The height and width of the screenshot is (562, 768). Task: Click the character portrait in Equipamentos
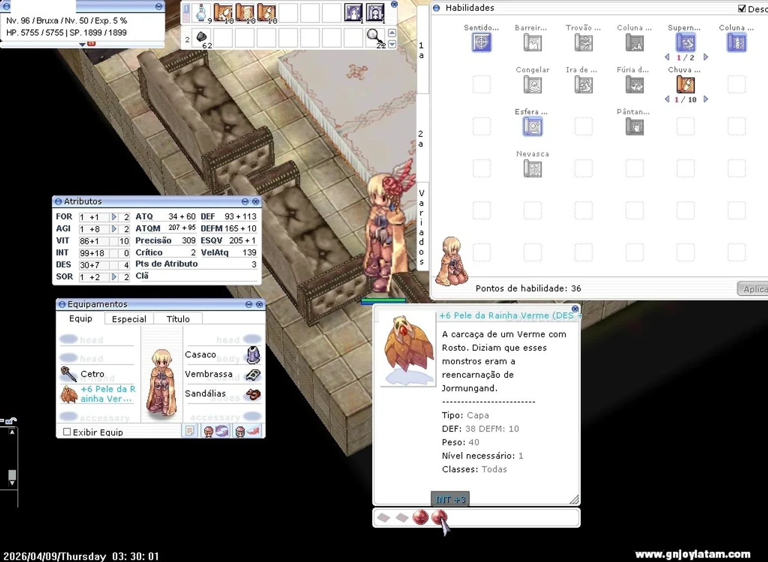point(162,383)
